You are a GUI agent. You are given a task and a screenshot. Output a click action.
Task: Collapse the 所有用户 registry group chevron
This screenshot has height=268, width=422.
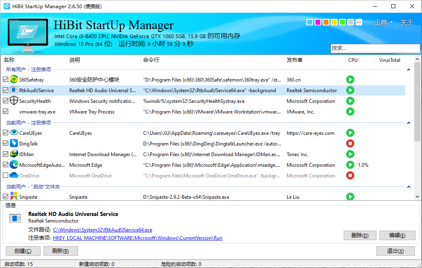pos(408,70)
